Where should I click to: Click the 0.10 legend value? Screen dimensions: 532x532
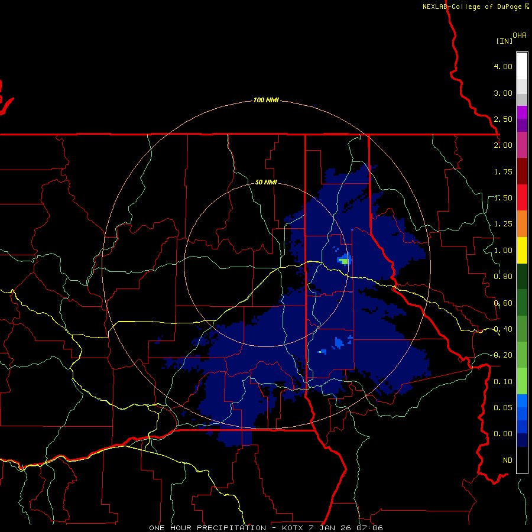[x=503, y=382]
